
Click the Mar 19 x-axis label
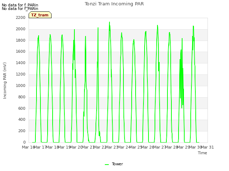[64, 147]
